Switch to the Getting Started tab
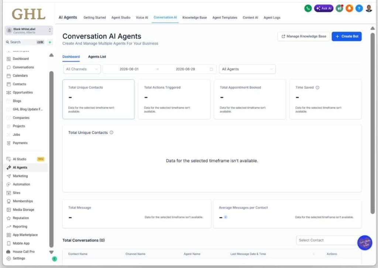This screenshot has height=268, width=378. [x=94, y=18]
